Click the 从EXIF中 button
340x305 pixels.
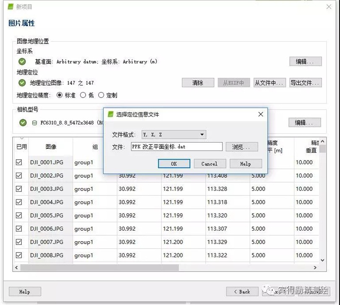coord(234,83)
